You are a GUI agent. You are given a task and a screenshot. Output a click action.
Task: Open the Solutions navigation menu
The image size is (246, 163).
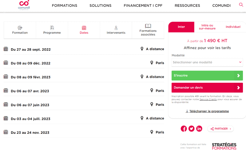point(101,6)
